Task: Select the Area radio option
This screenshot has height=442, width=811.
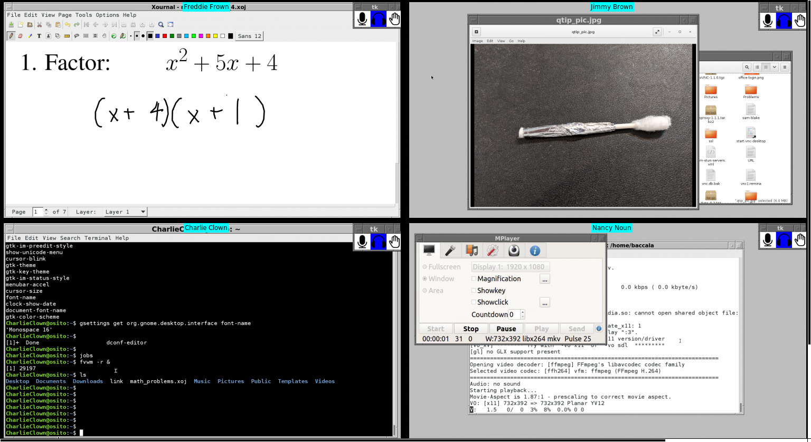Action: point(425,290)
